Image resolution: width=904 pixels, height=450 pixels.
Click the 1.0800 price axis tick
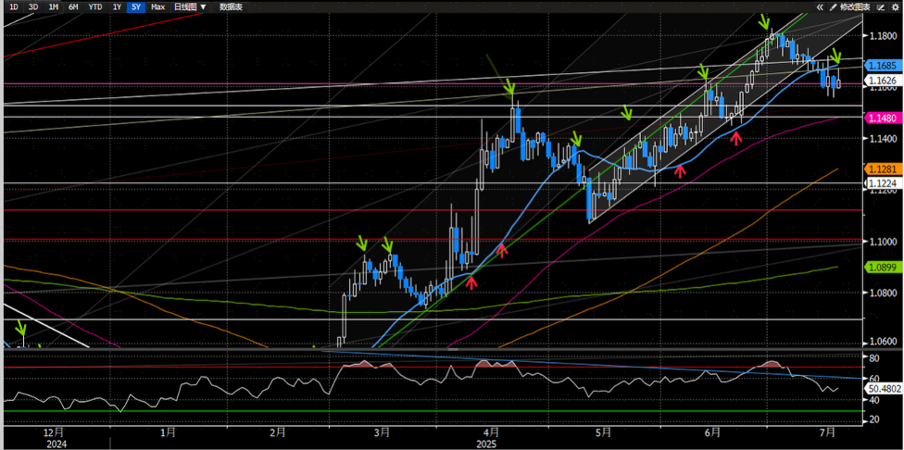[x=883, y=293]
